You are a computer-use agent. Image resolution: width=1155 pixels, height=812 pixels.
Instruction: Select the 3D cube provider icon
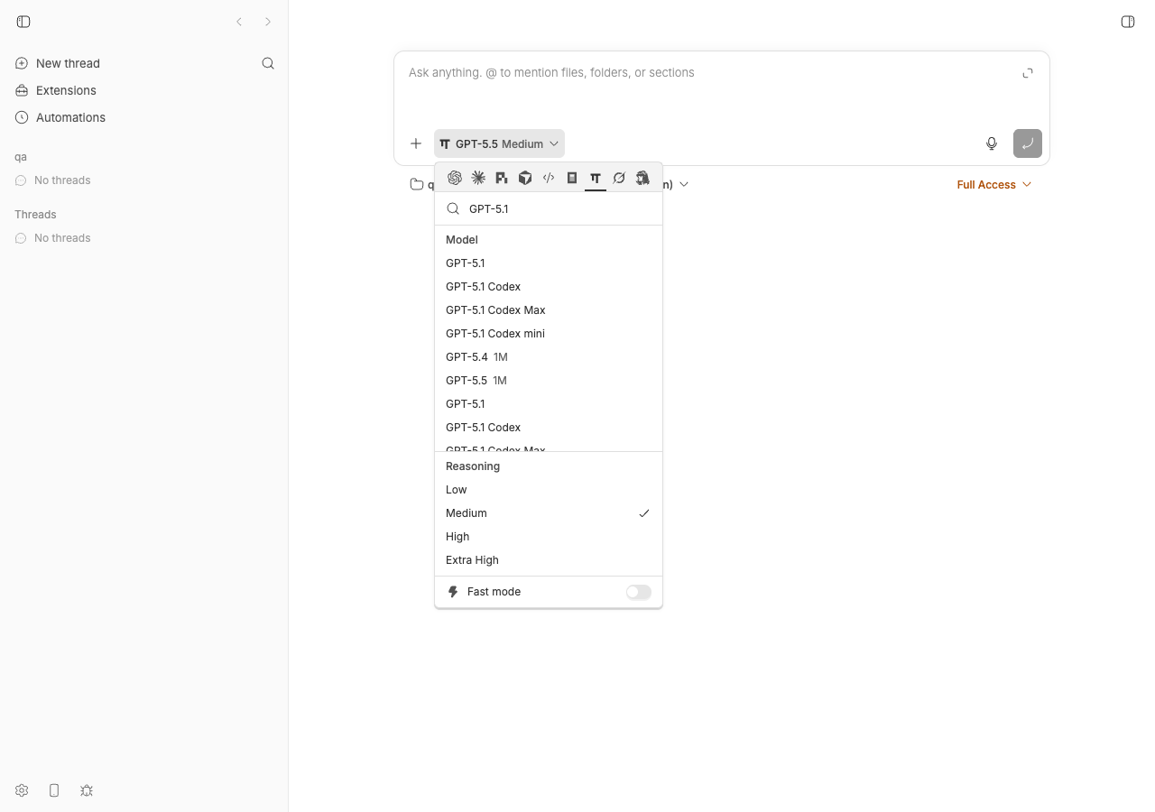point(525,178)
